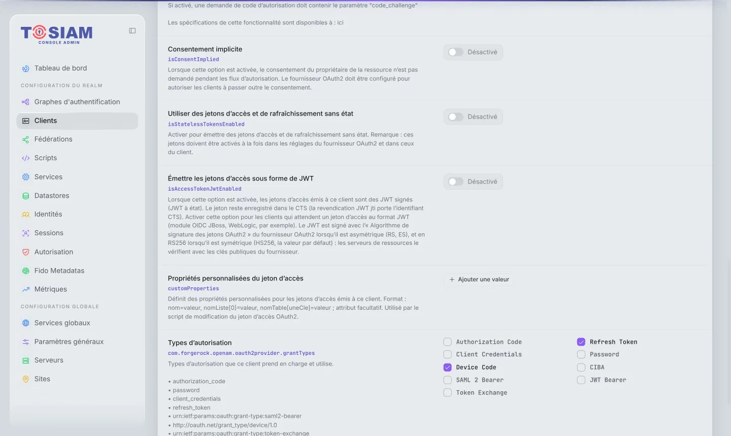Click the Métriques chart icon
This screenshot has width=731, height=436.
[x=26, y=289]
